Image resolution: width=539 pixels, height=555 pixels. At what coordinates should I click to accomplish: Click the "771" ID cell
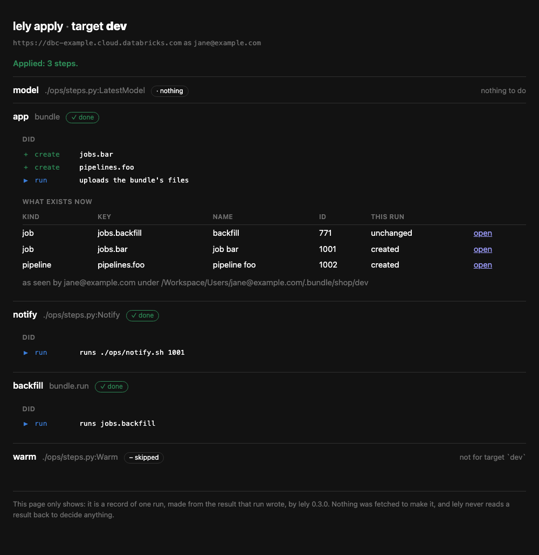tap(326, 233)
